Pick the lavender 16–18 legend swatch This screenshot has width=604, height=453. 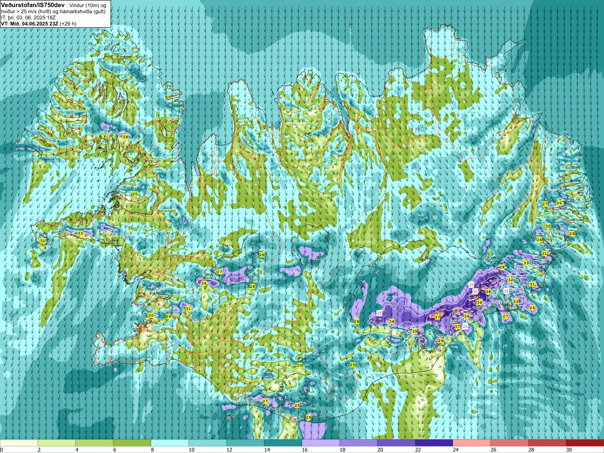click(321, 443)
